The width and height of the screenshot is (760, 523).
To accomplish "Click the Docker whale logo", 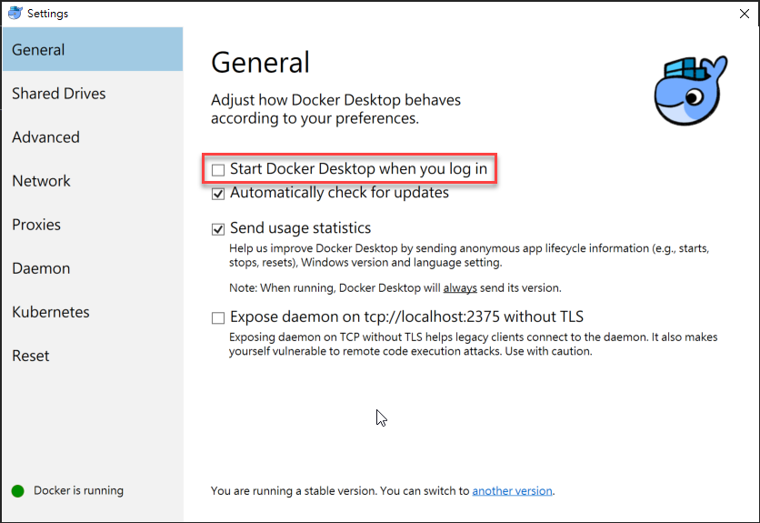I will (690, 90).
